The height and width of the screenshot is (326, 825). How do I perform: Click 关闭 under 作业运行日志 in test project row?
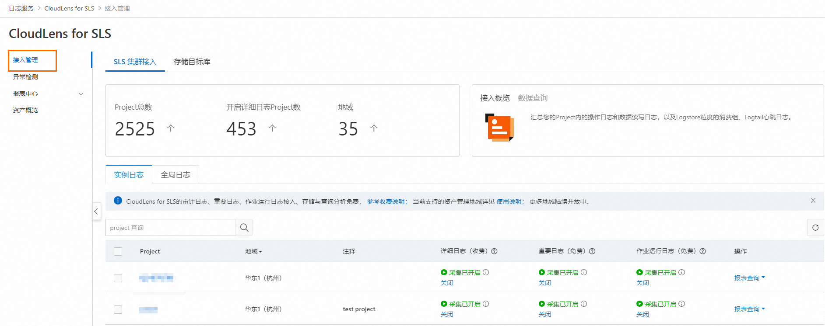coord(643,314)
